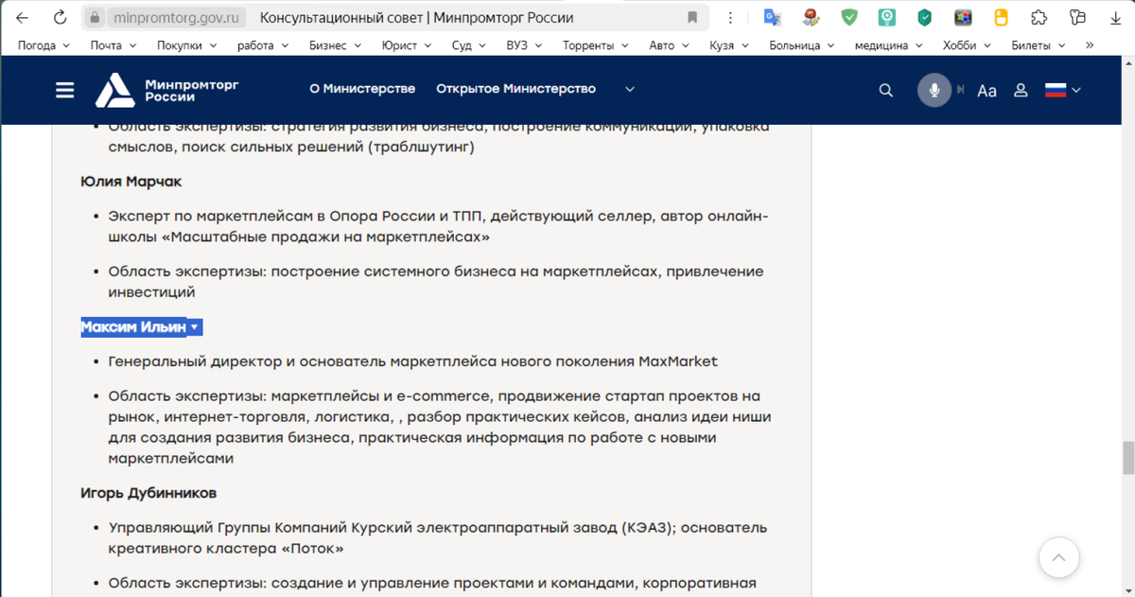1135x597 pixels.
Task: Expand the Кузя bookmarks folder
Action: [728, 44]
